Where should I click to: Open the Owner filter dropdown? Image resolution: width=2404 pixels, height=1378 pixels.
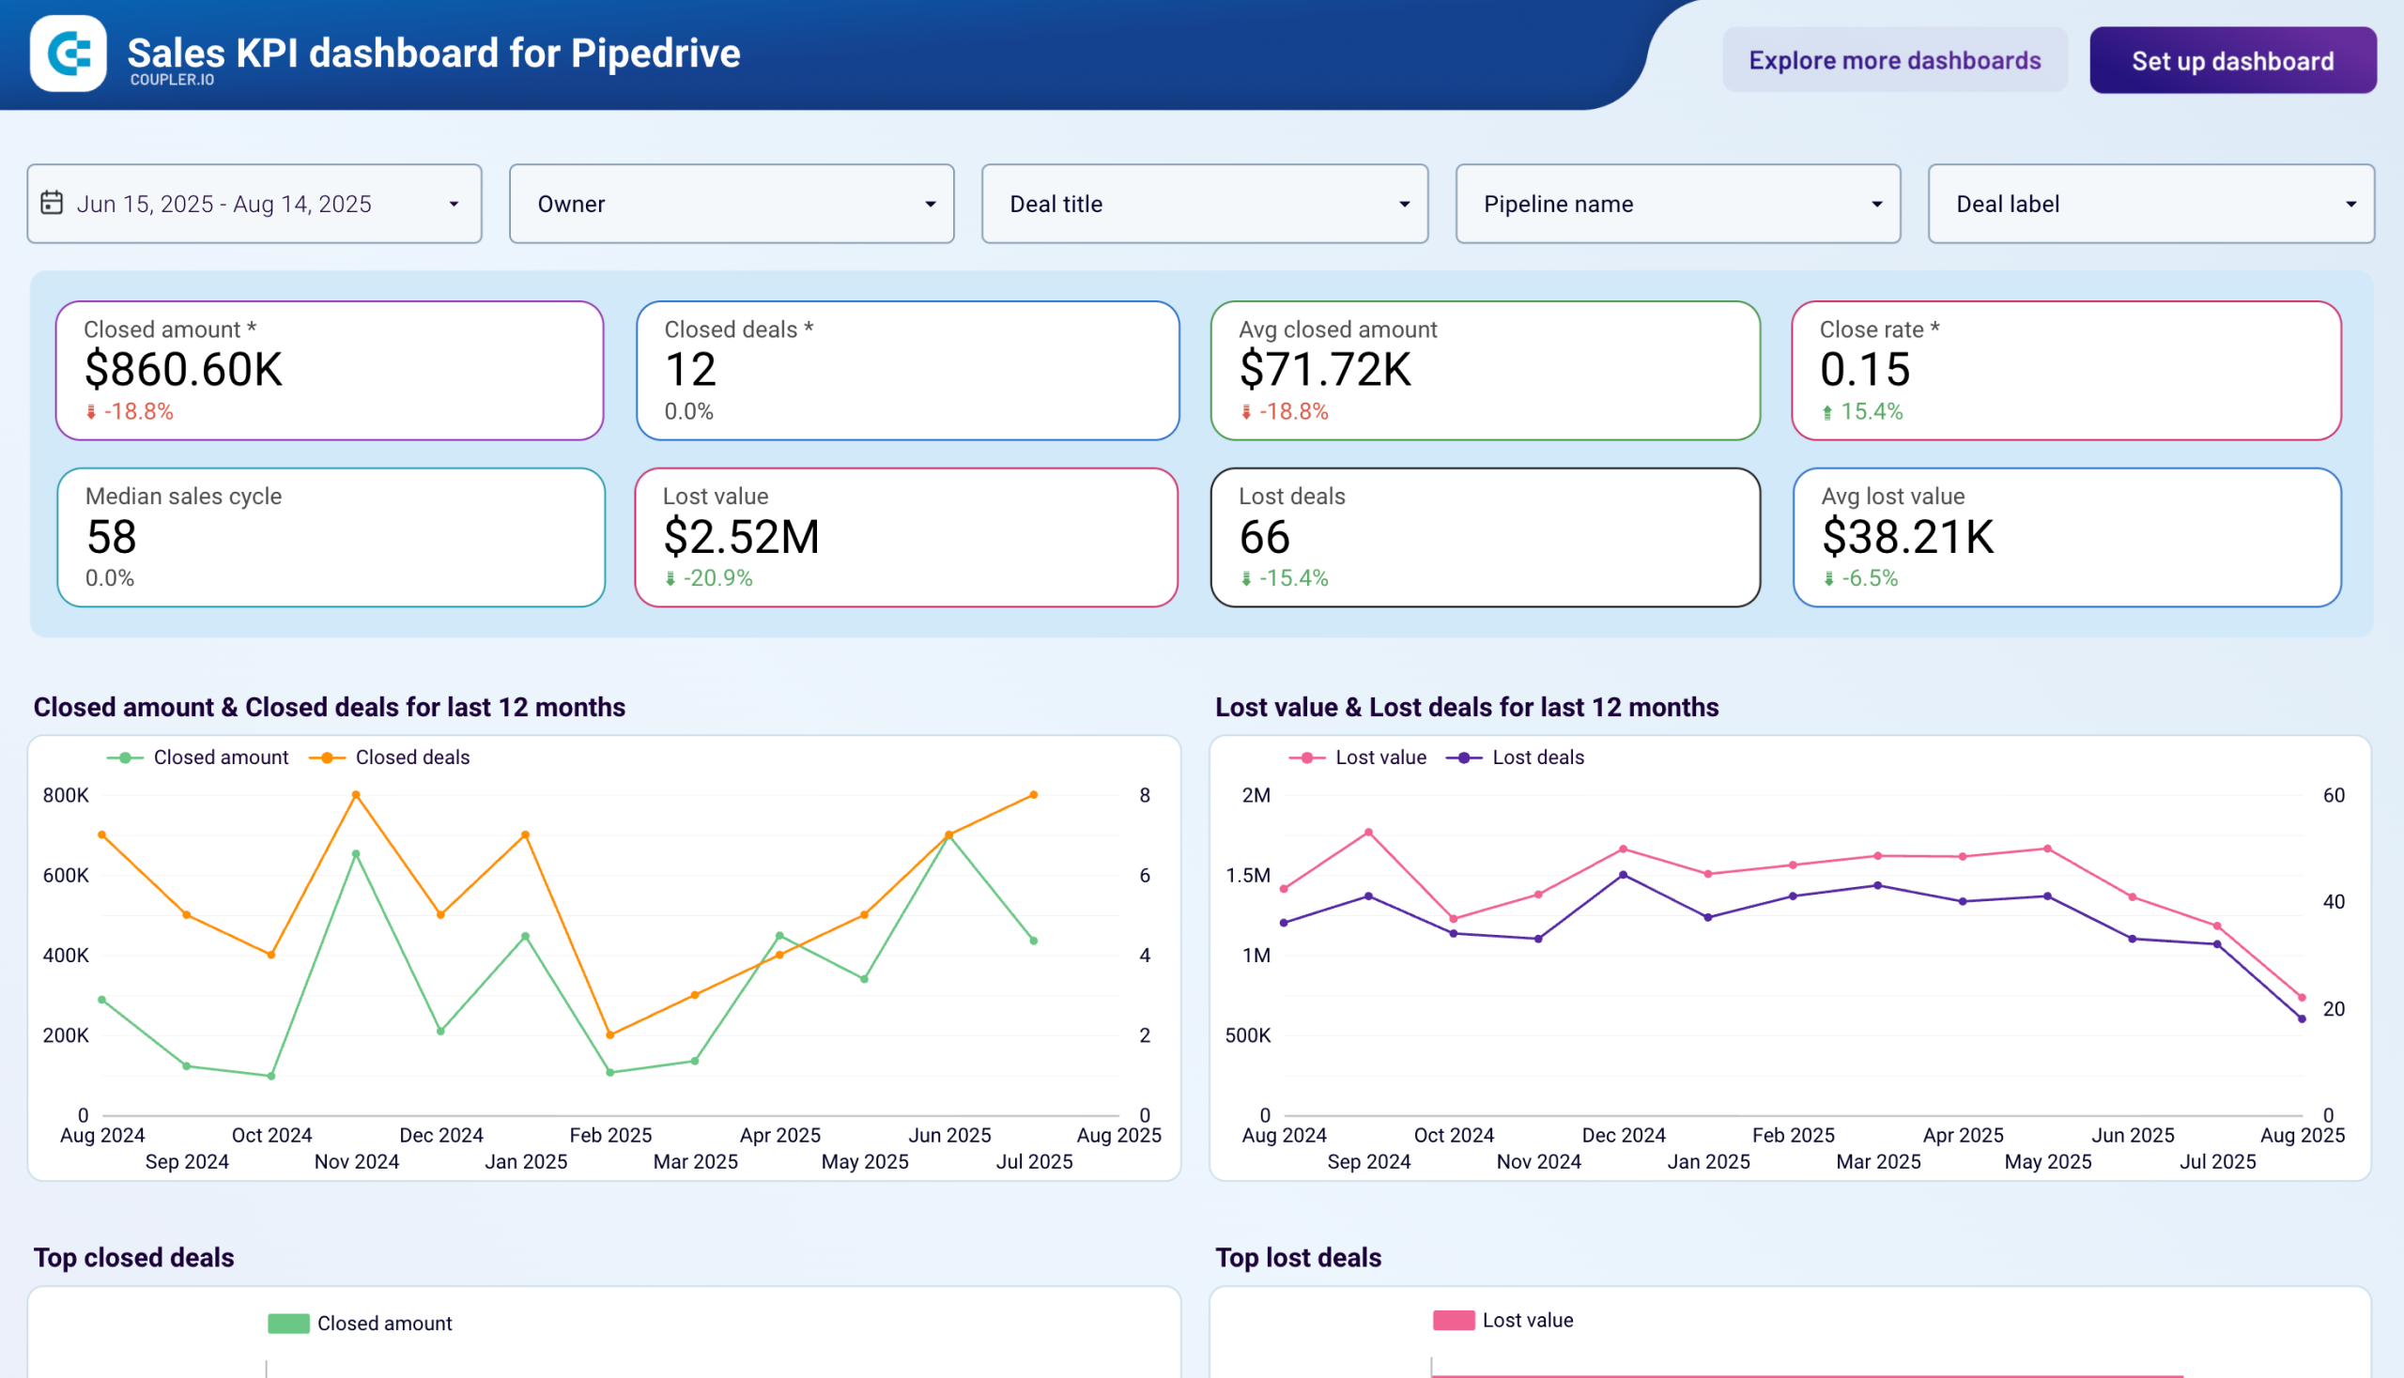[731, 204]
